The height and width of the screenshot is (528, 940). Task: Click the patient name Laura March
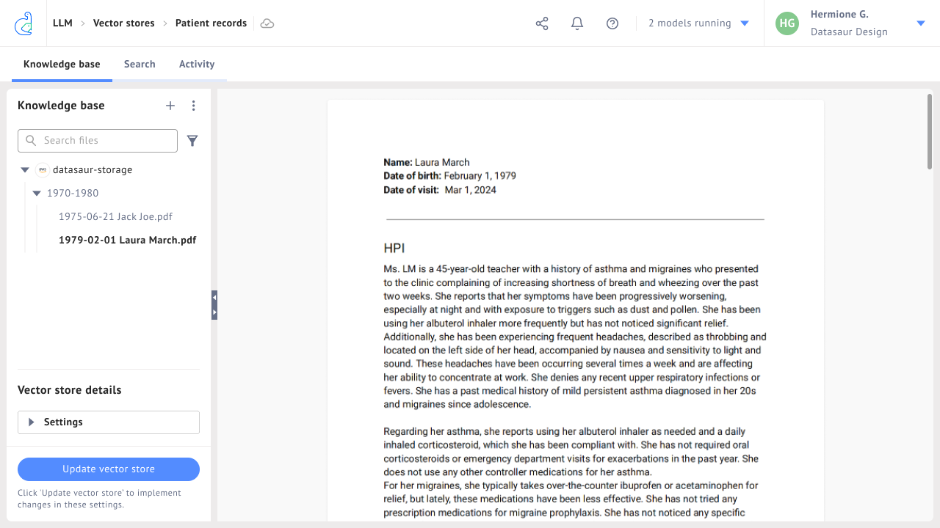point(442,163)
